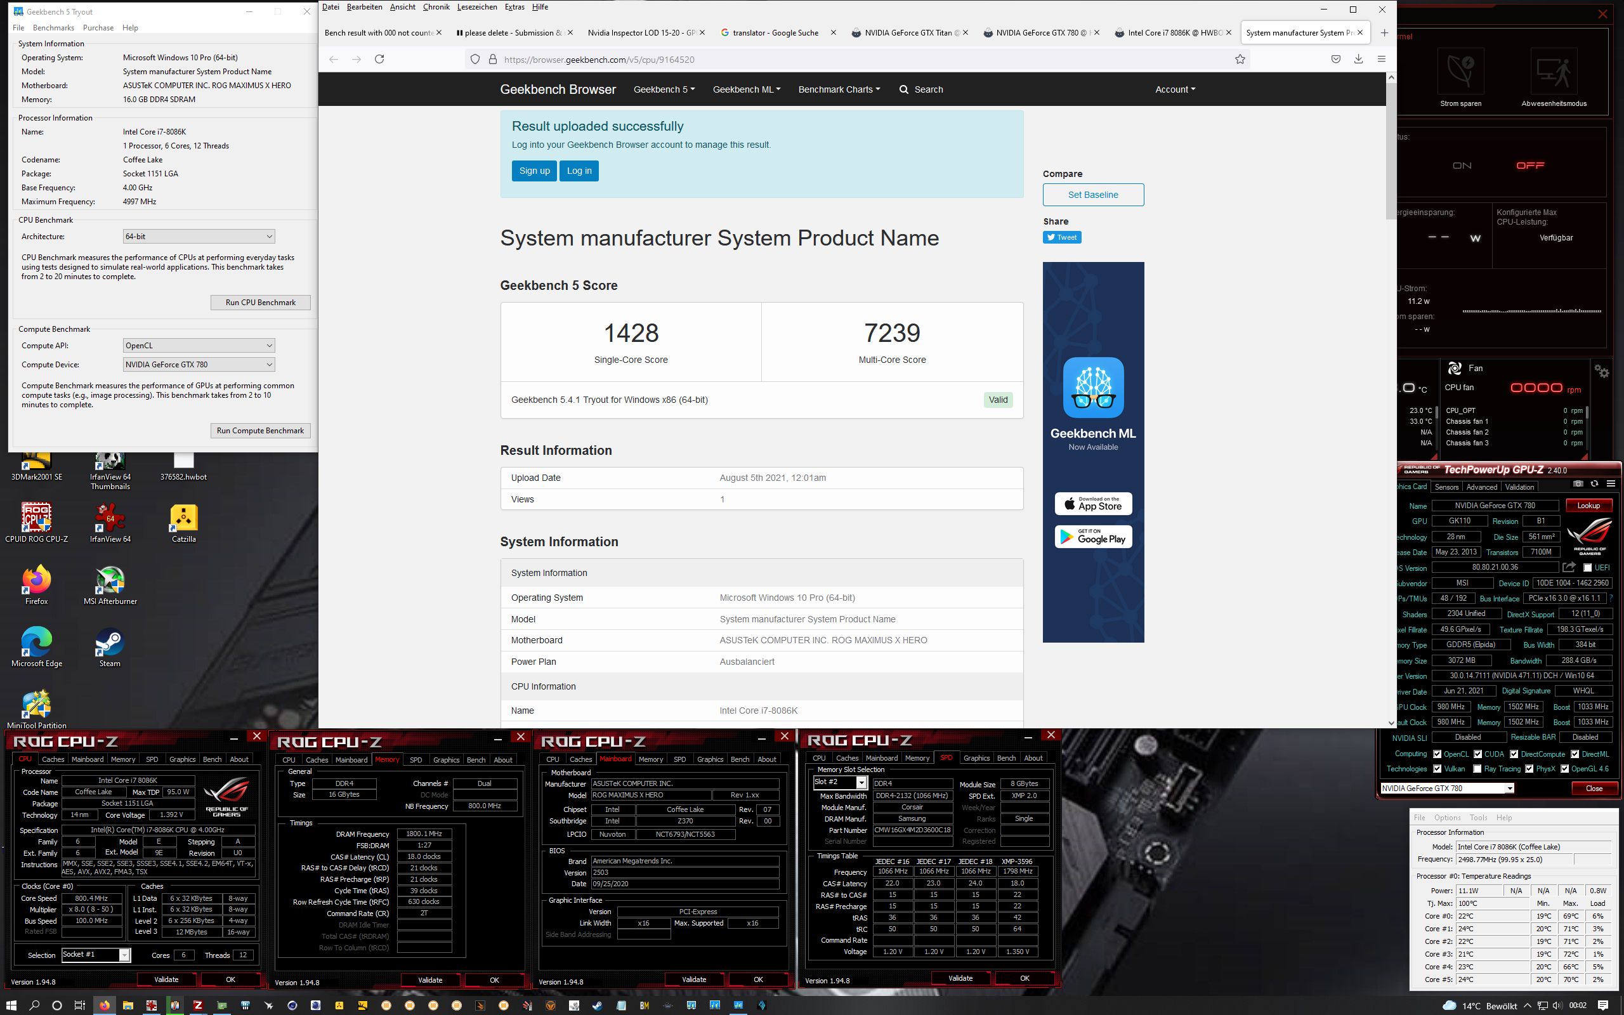Bookmark this page with the star icon

(x=1240, y=59)
